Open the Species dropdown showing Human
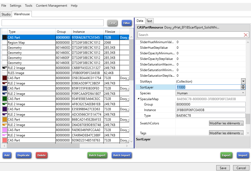This screenshot has width=251, height=171. pyautogui.click(x=210, y=93)
